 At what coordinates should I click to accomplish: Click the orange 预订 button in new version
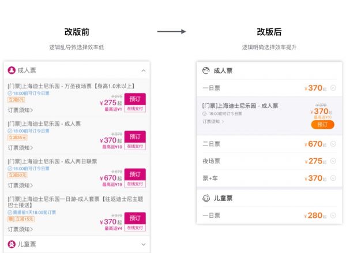pos(322,125)
